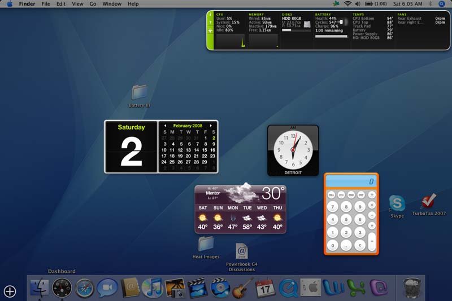Go to previous month in calendar widget
The height and width of the screenshot is (301, 452).
coord(165,126)
